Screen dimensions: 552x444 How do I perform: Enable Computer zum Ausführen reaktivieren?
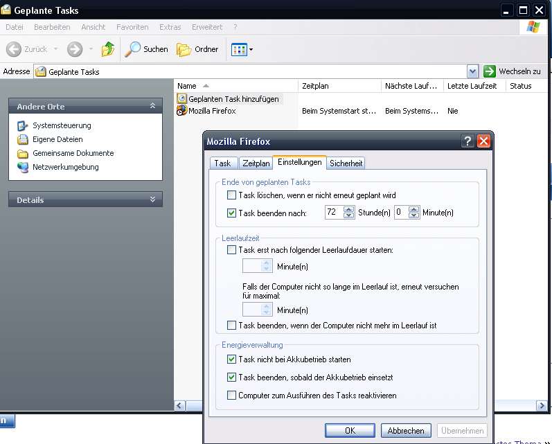click(231, 395)
